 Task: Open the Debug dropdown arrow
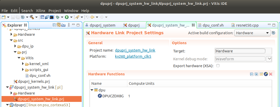pos(62,17)
